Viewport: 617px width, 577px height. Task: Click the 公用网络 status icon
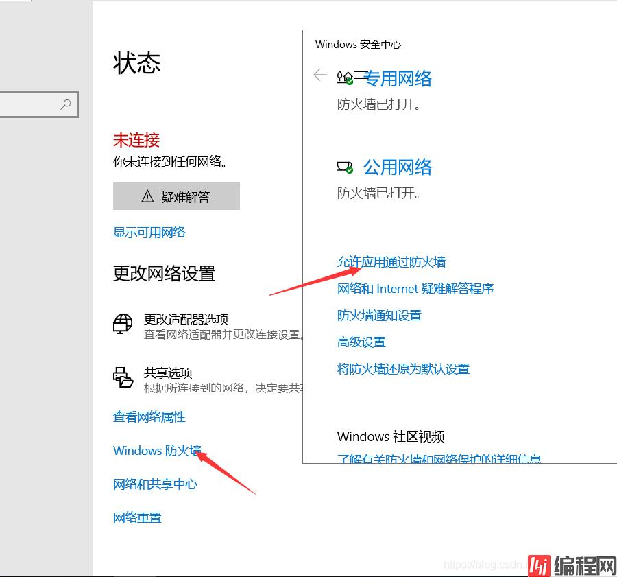[345, 167]
